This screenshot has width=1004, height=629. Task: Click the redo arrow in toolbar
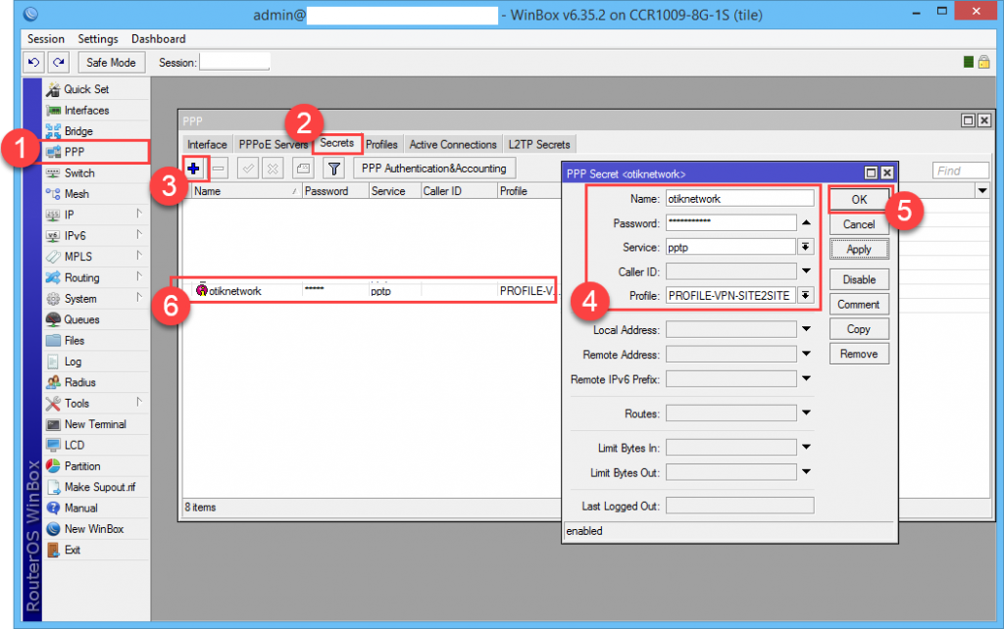coord(58,62)
